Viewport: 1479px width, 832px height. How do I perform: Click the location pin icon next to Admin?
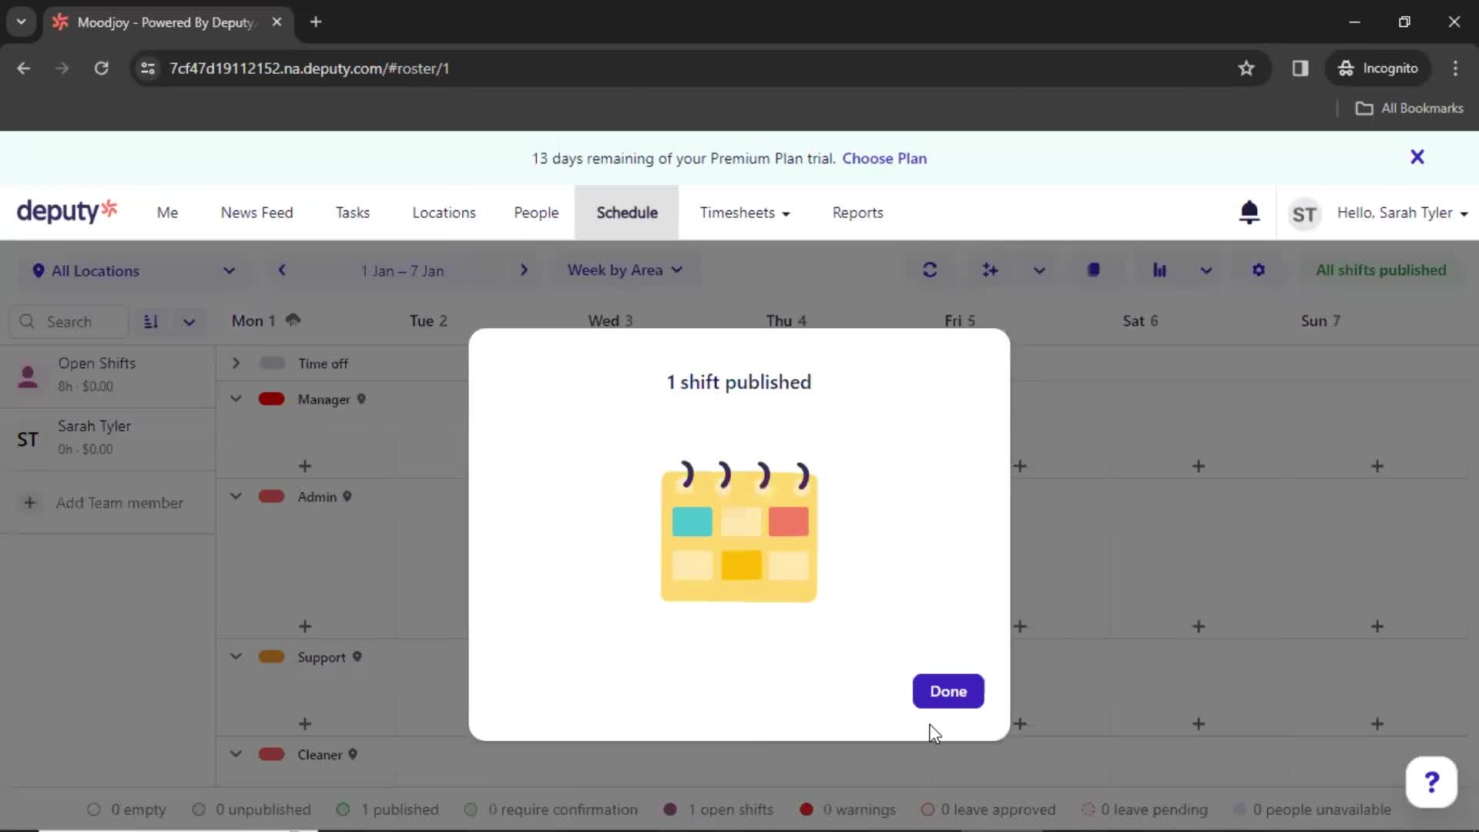click(347, 497)
